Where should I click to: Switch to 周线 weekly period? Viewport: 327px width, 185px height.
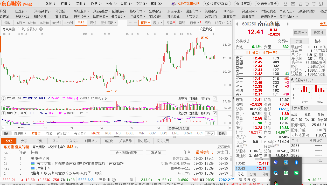[93, 23]
